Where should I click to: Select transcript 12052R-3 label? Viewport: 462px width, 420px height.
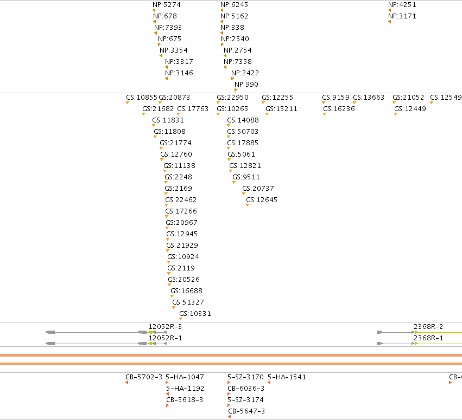165,327
